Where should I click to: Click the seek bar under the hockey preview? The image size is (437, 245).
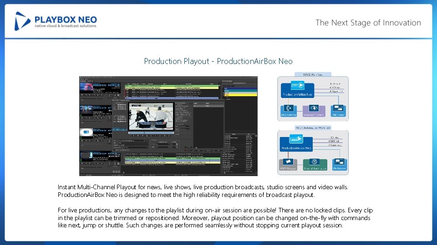151,133
